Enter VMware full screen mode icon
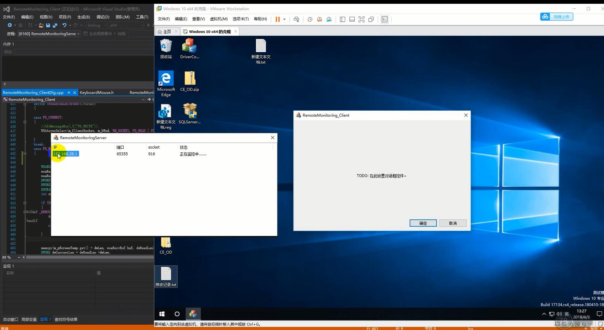 click(x=362, y=19)
